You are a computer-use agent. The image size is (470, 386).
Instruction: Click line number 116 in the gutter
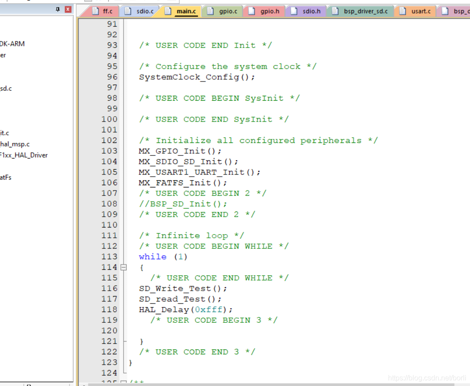coord(109,288)
